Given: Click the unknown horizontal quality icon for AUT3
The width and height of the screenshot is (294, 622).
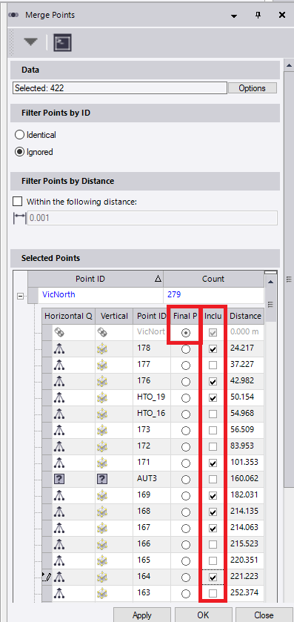Looking at the screenshot, I should [59, 479].
